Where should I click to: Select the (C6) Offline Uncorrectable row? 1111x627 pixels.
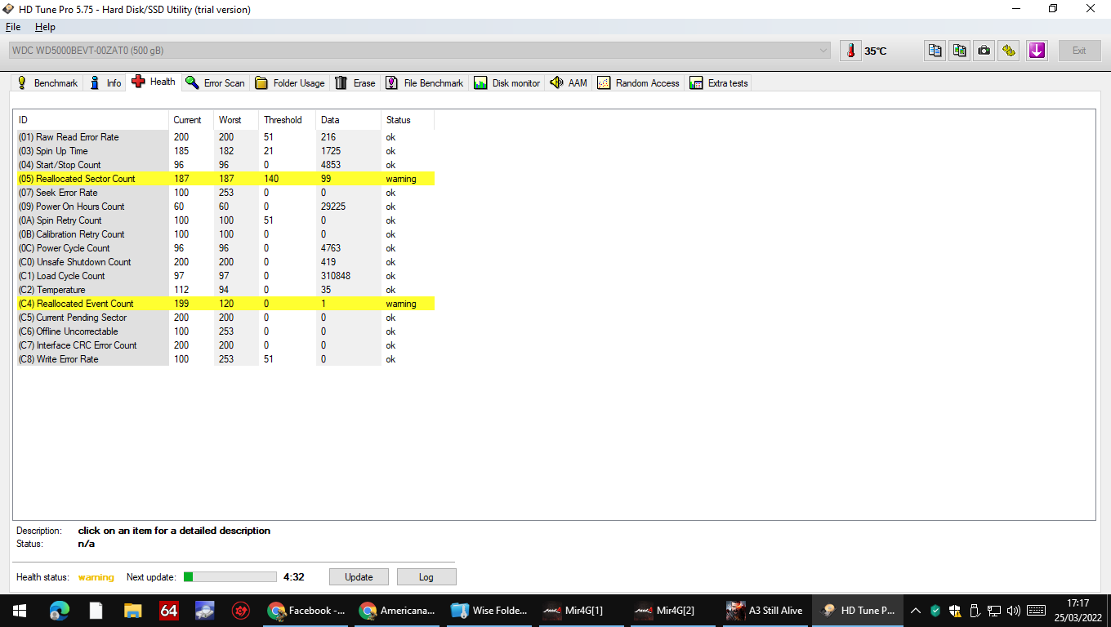pyautogui.click(x=225, y=331)
